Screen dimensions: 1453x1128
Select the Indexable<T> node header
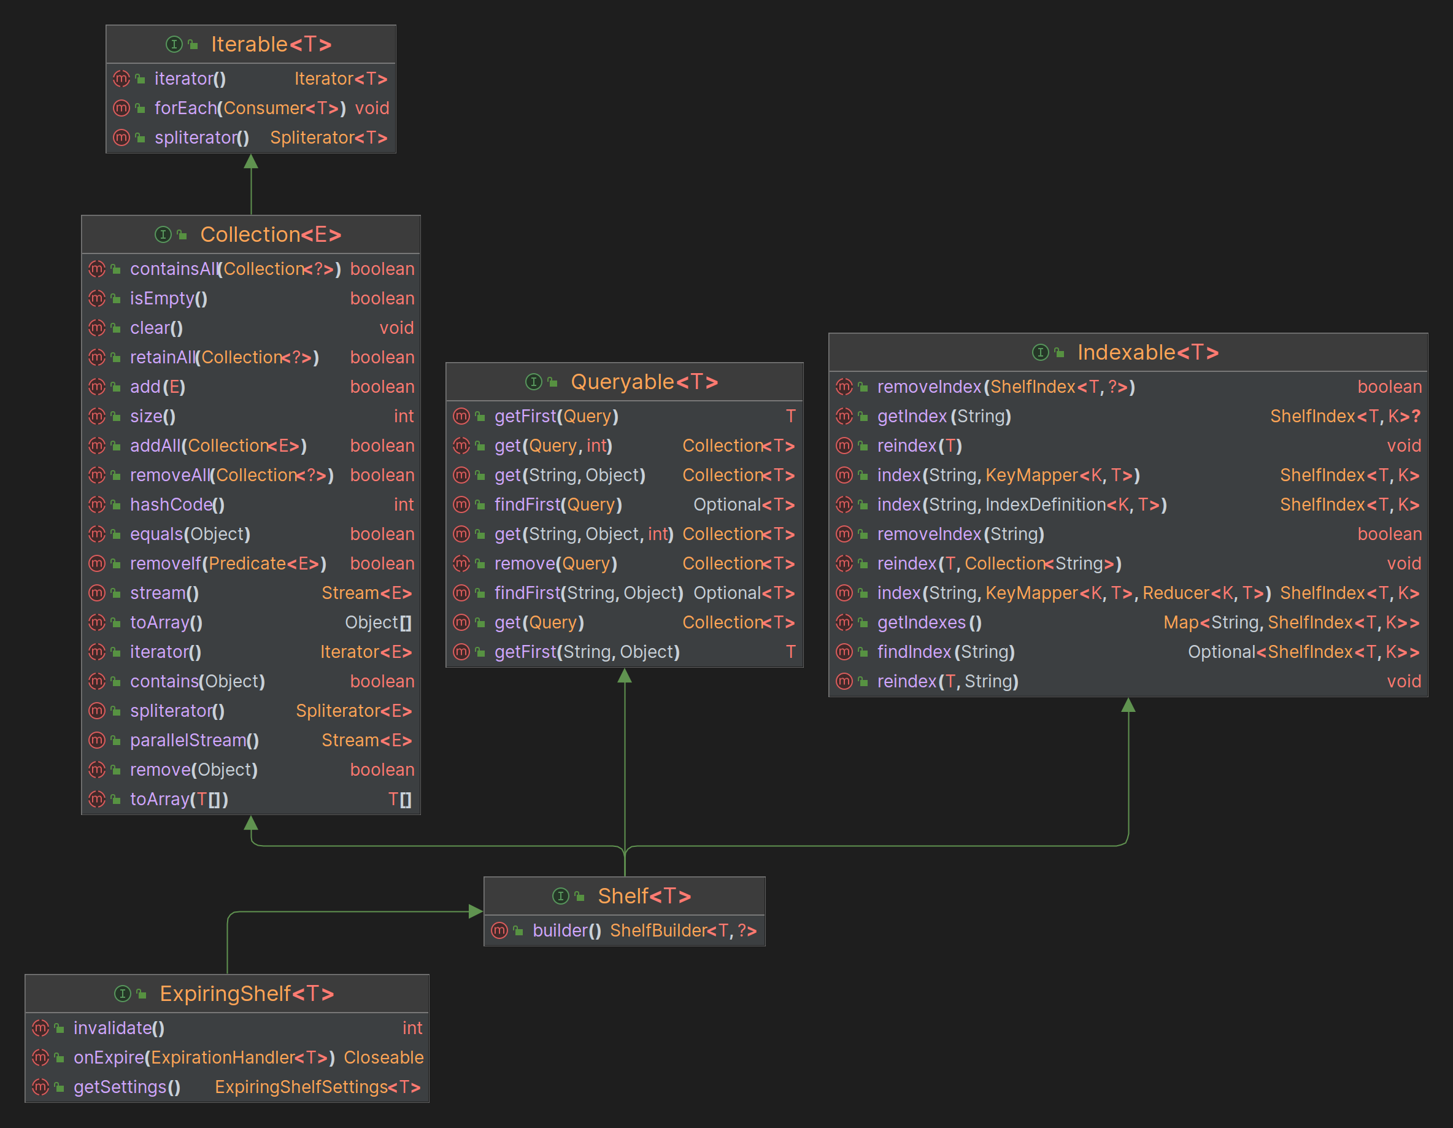1128,353
